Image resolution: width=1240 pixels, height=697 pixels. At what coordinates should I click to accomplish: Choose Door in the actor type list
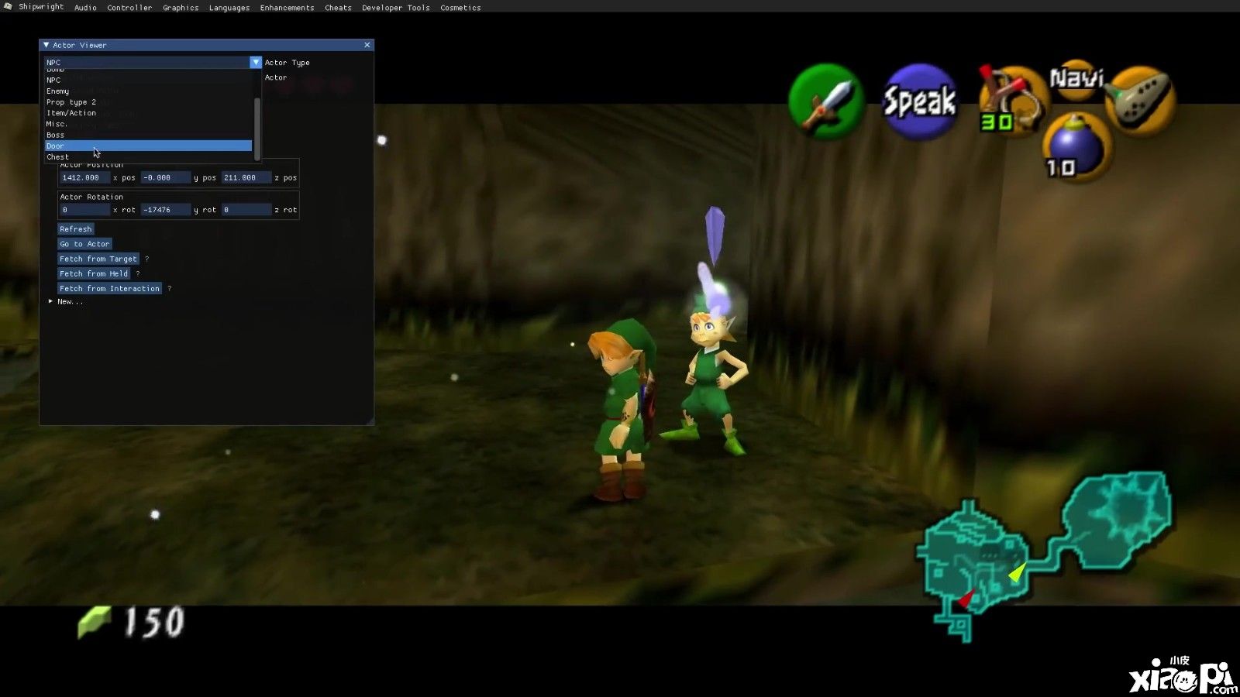(148, 146)
